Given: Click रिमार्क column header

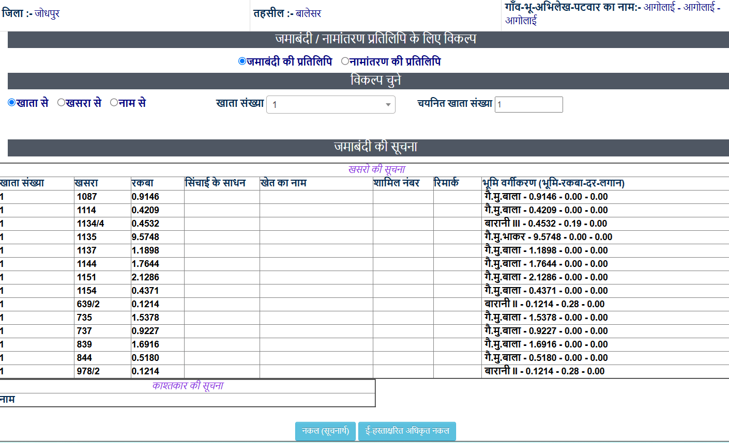Looking at the screenshot, I should [x=446, y=183].
